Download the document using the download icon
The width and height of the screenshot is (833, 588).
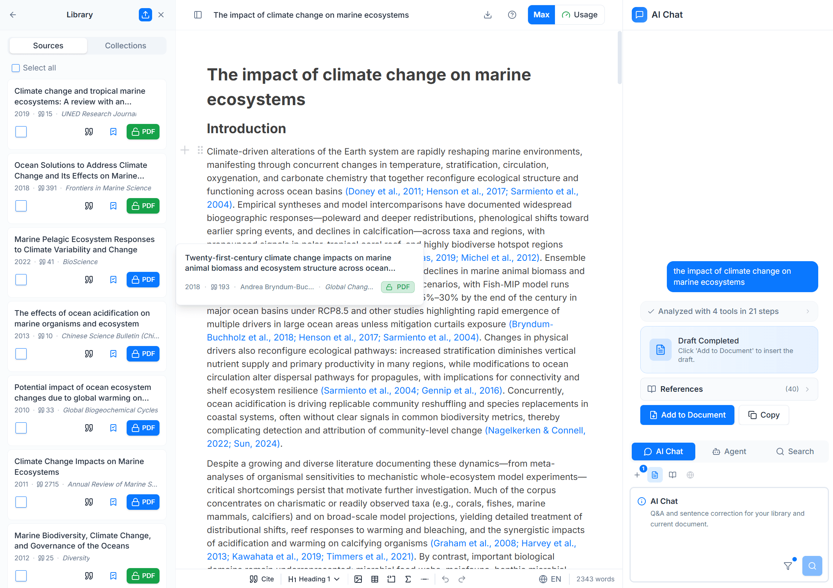(488, 15)
